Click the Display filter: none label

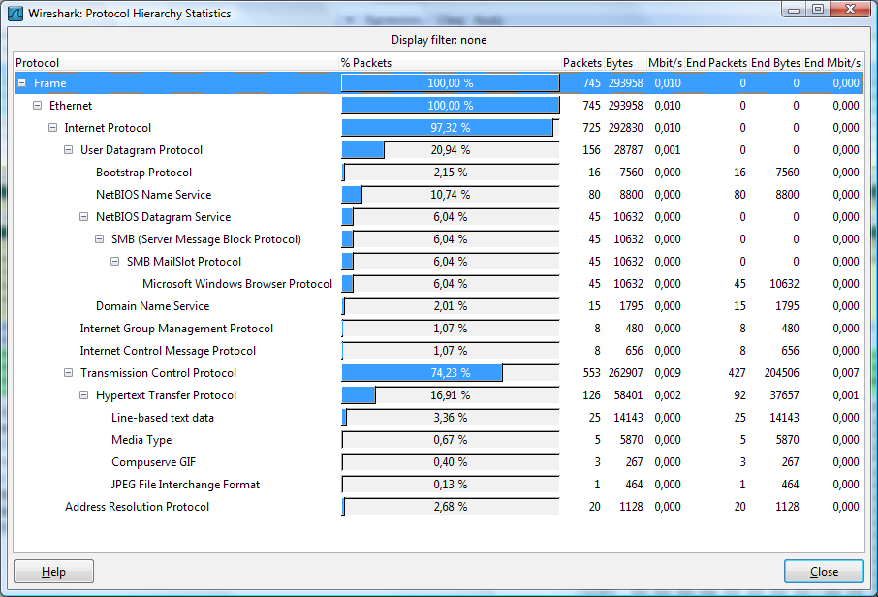point(438,40)
